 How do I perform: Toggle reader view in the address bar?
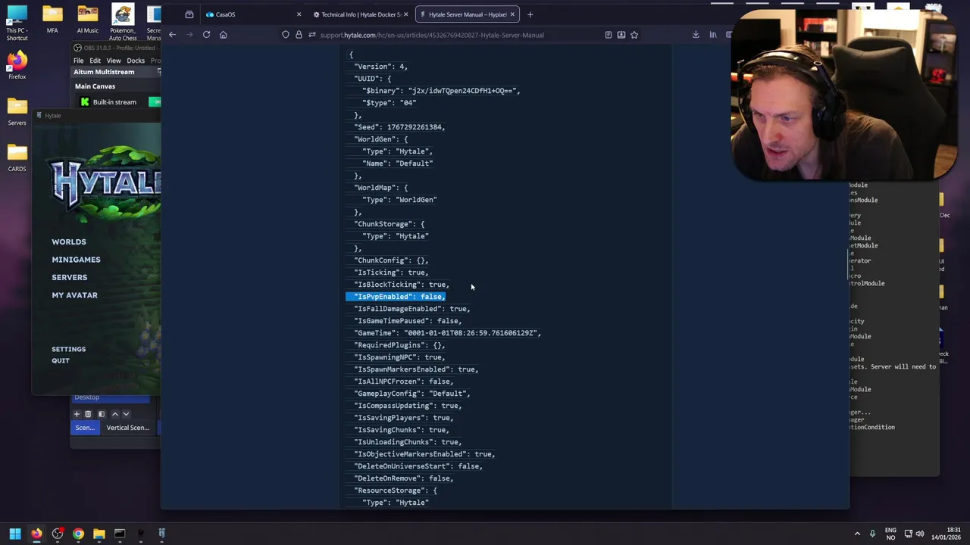[608, 35]
